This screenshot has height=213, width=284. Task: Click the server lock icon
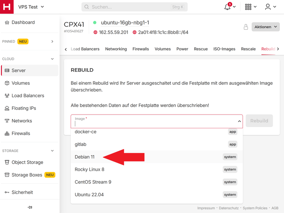pos(246,27)
